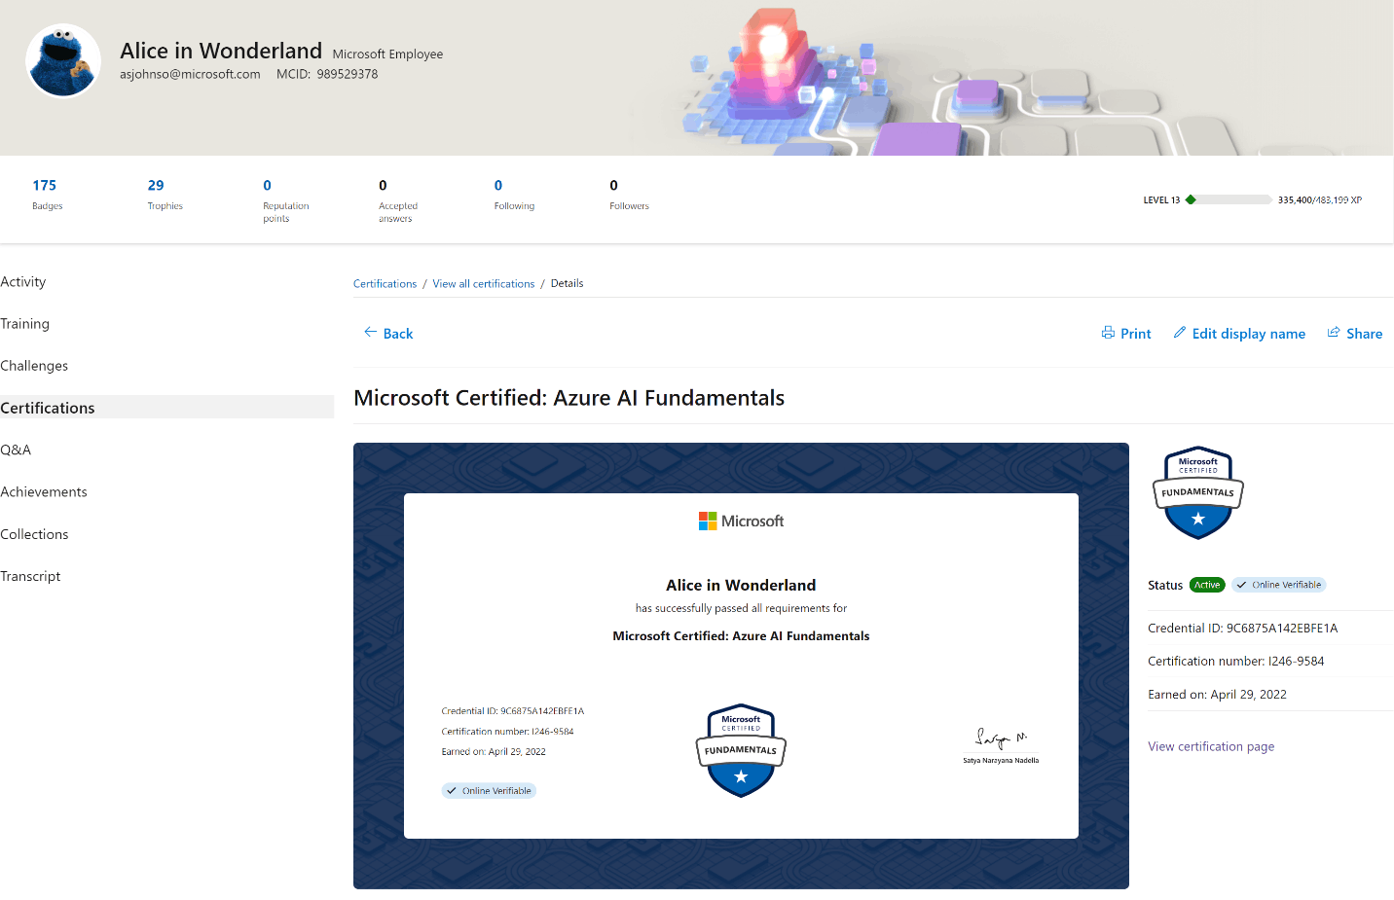Go Back to the previous page
The width and height of the screenshot is (1394, 900).
tap(388, 334)
